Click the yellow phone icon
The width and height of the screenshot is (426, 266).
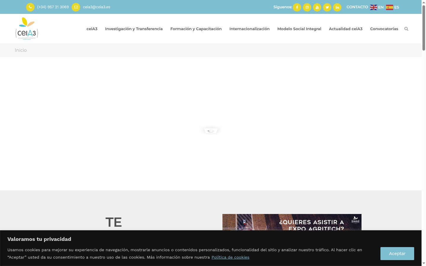click(x=30, y=7)
